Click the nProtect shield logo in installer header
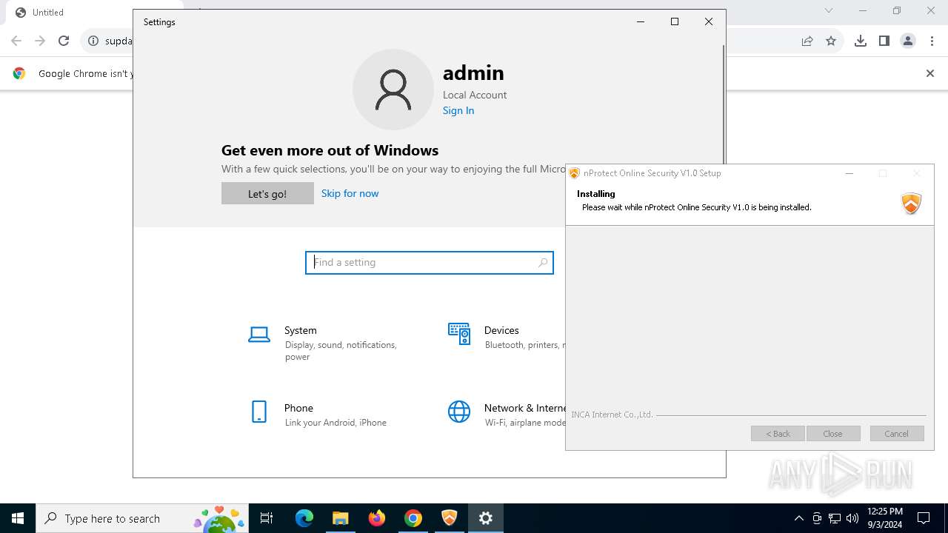The width and height of the screenshot is (948, 533). click(911, 203)
